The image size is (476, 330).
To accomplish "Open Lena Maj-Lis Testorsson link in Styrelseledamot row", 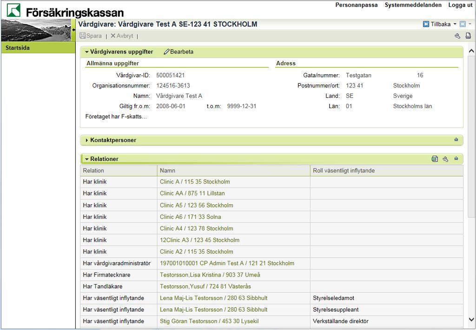I will pyautogui.click(x=214, y=298).
